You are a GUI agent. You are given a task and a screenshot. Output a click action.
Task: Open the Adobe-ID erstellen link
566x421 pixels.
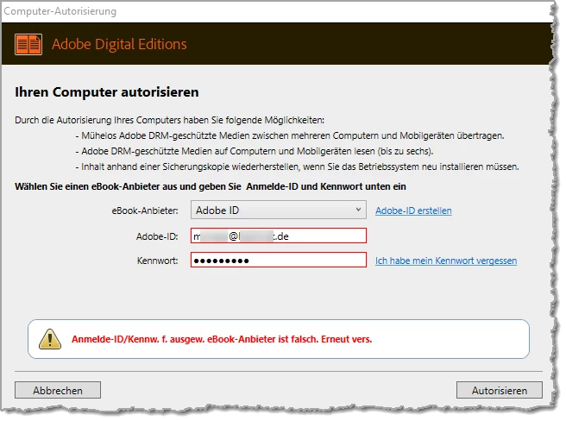point(413,210)
